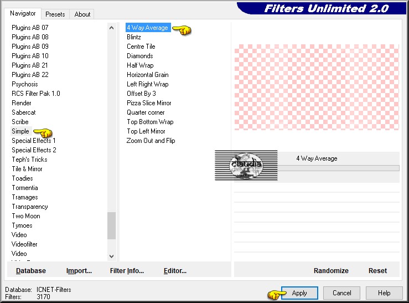Choose the Pizza Slice Mirror filter
409x303 pixels.
click(149, 103)
